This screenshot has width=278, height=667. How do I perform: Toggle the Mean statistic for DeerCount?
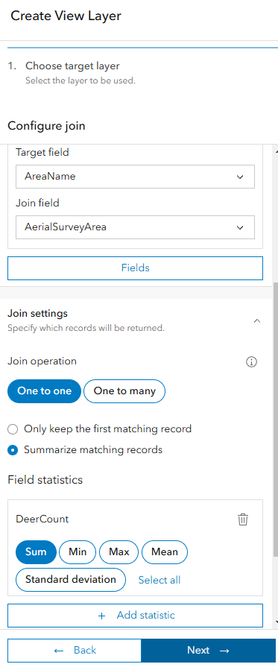click(x=164, y=552)
